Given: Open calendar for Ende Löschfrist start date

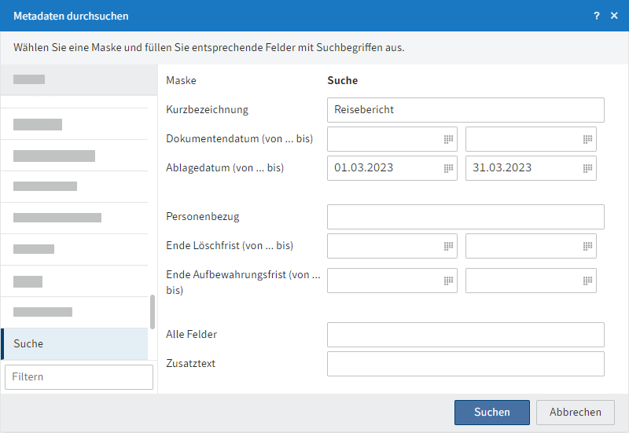Looking at the screenshot, I should pyautogui.click(x=448, y=246).
